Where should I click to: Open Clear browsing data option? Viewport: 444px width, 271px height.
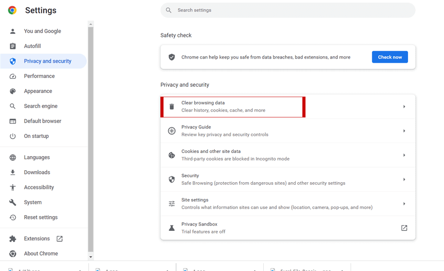[288, 107]
